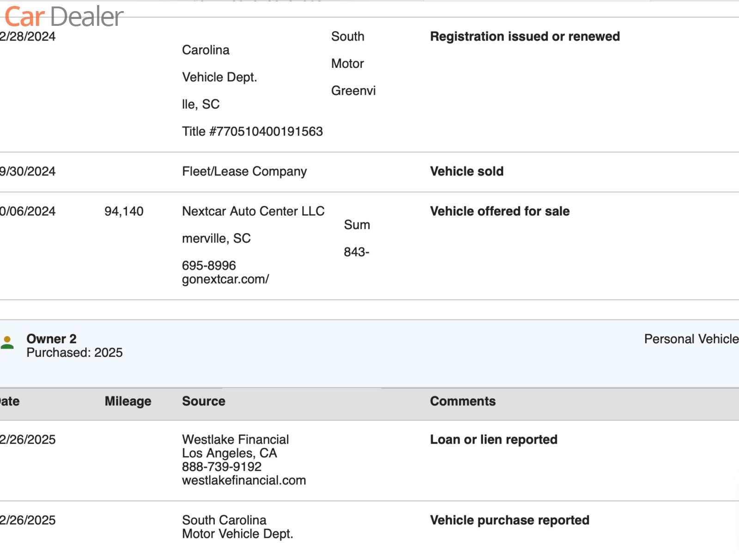The height and width of the screenshot is (554, 739).
Task: Select the Fleet/Lease Company source
Action: pyautogui.click(x=244, y=171)
